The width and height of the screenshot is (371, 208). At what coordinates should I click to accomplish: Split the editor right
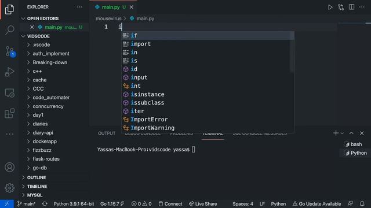click(x=352, y=7)
